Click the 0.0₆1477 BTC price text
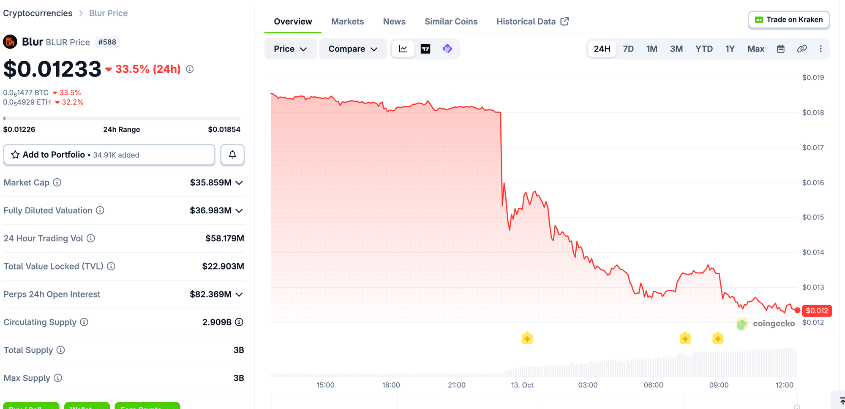 click(26, 93)
